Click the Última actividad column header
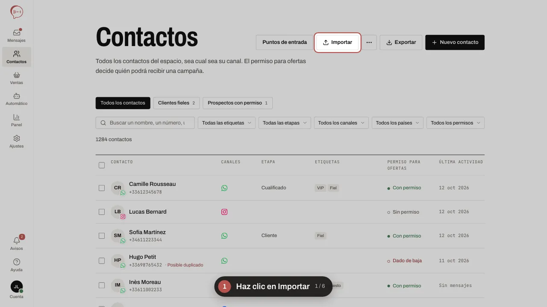The width and height of the screenshot is (547, 307). [x=461, y=162]
